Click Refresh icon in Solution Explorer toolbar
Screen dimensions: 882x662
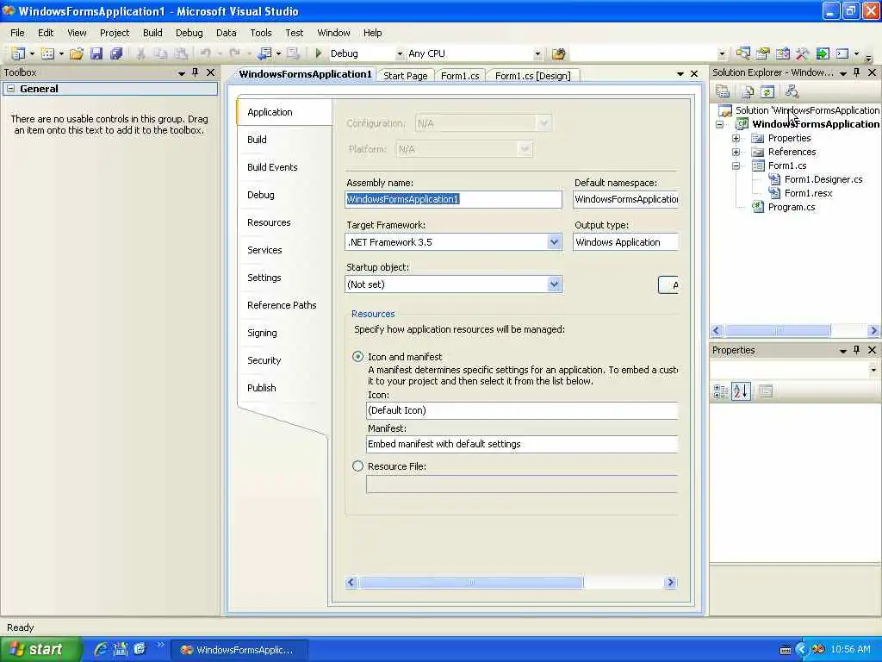[x=767, y=91]
